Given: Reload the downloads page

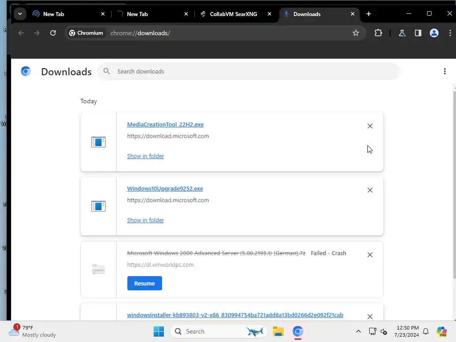Looking at the screenshot, I should (x=53, y=33).
